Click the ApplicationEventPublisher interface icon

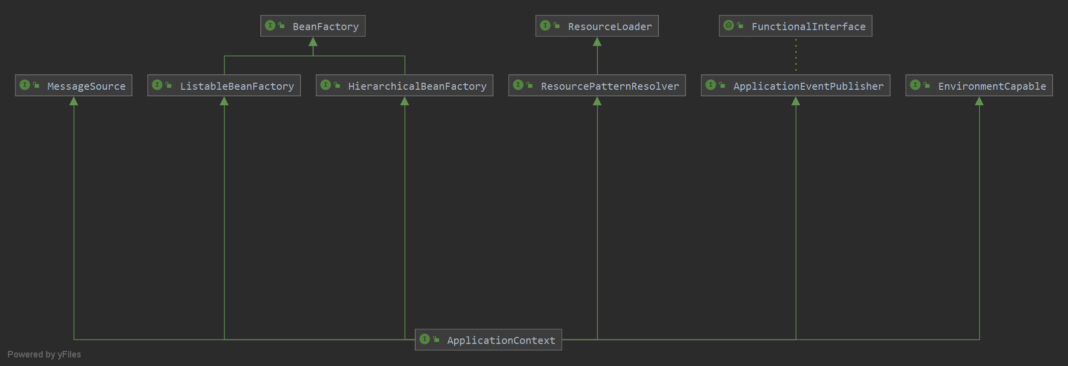(x=711, y=85)
